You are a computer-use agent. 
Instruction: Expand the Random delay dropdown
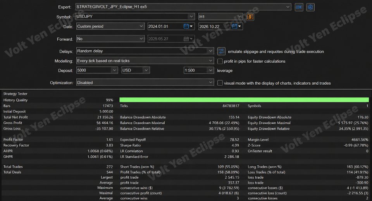pyautogui.click(x=210, y=51)
